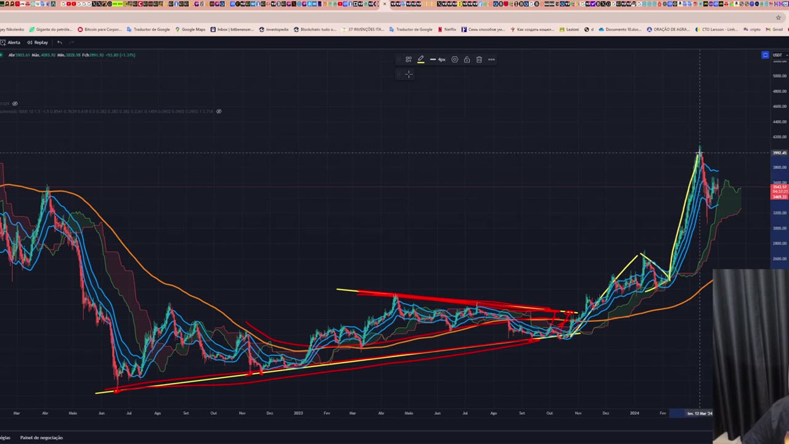789x444 pixels.
Task: Open drawing templates icon in floating toolbar
Action: [408, 60]
